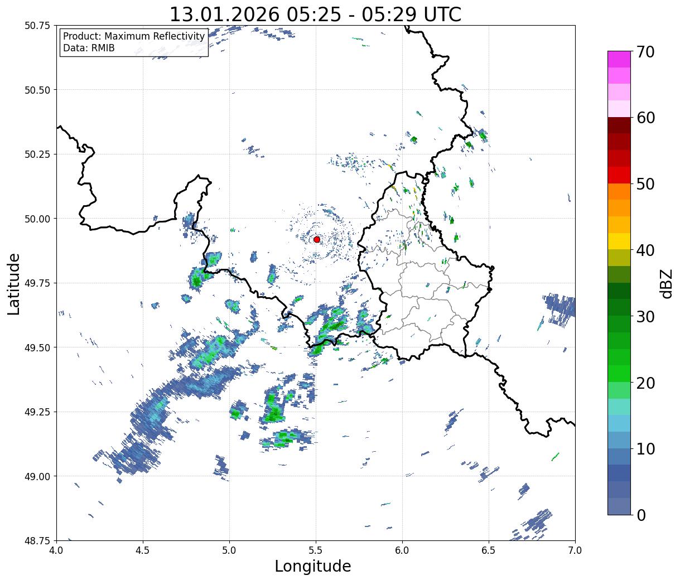The width and height of the screenshot is (680, 580).
Task: Click the yellow 40 dBZ colorbar segment
Action: pyautogui.click(x=619, y=241)
